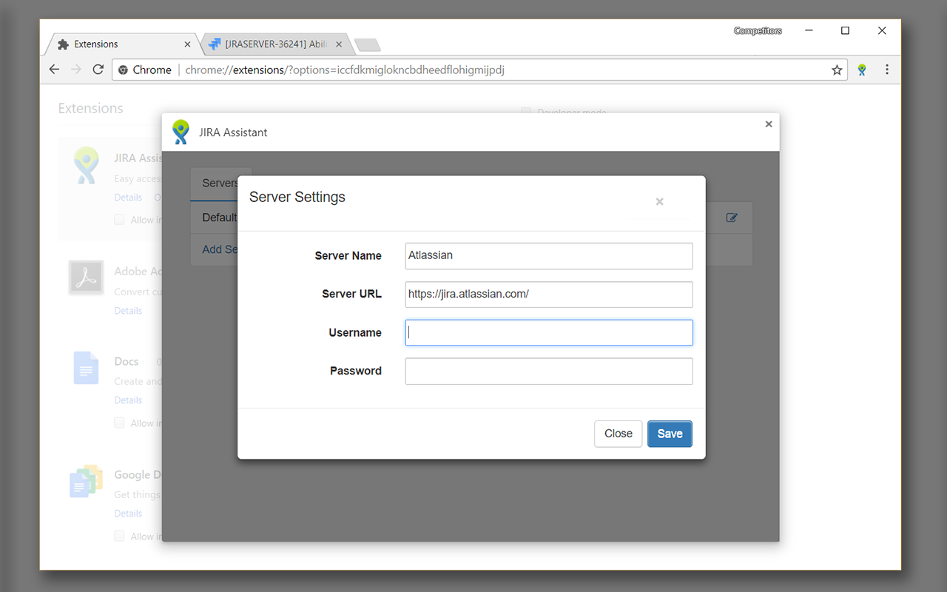This screenshot has width=947, height=592.
Task: Select the Servers tab
Action: (x=220, y=184)
